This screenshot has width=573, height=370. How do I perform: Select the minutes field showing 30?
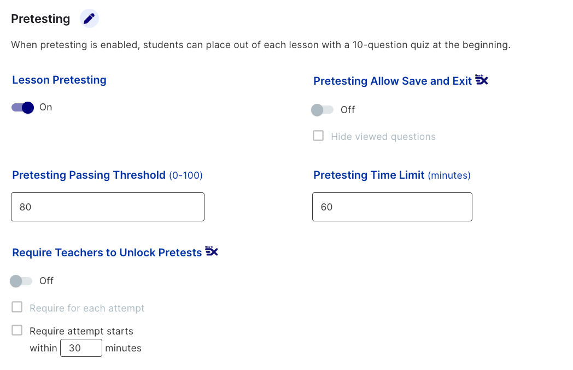[81, 348]
